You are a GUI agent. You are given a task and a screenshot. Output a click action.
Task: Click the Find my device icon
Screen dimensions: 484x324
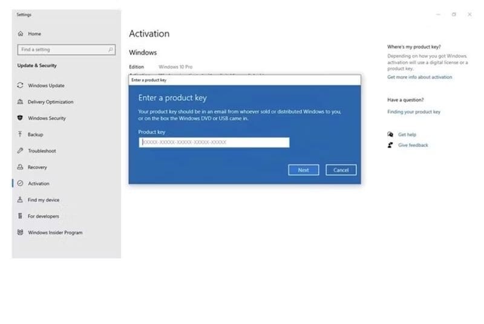coord(21,199)
